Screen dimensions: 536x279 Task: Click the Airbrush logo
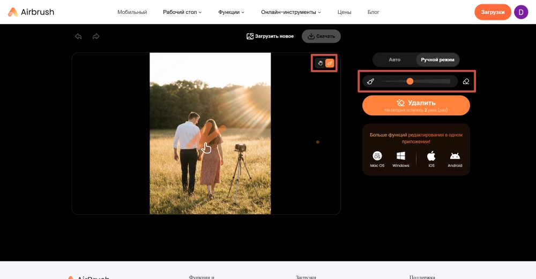tap(31, 12)
